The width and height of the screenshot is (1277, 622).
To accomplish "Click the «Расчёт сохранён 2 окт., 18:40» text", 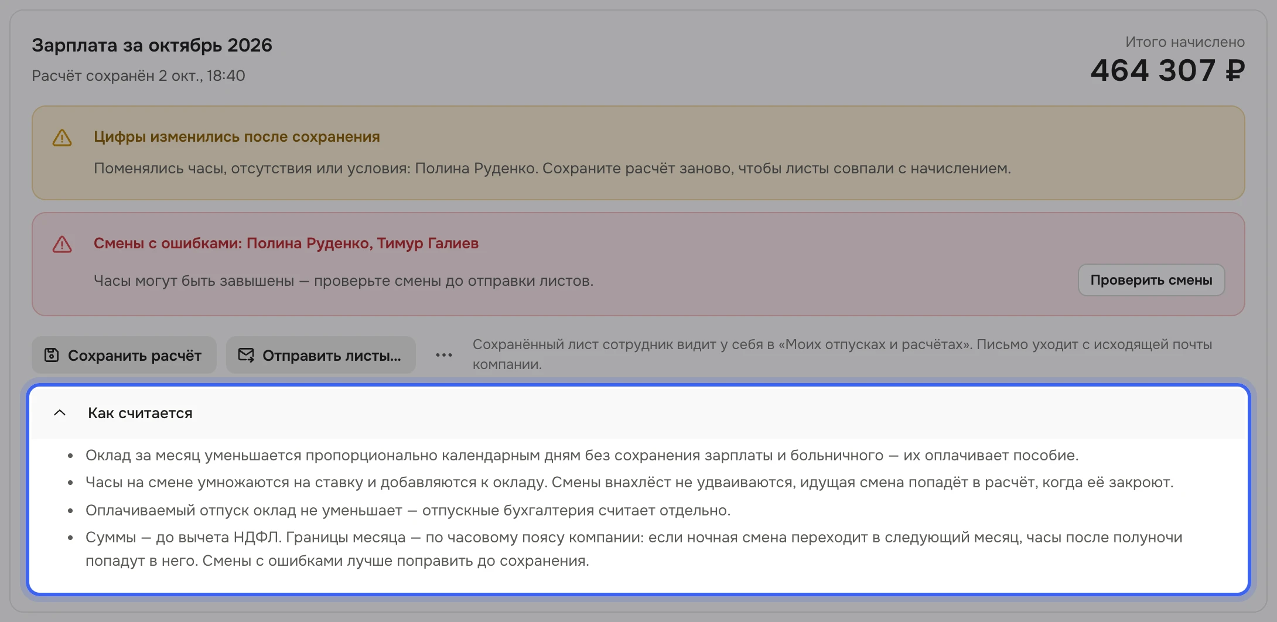I will point(138,76).
